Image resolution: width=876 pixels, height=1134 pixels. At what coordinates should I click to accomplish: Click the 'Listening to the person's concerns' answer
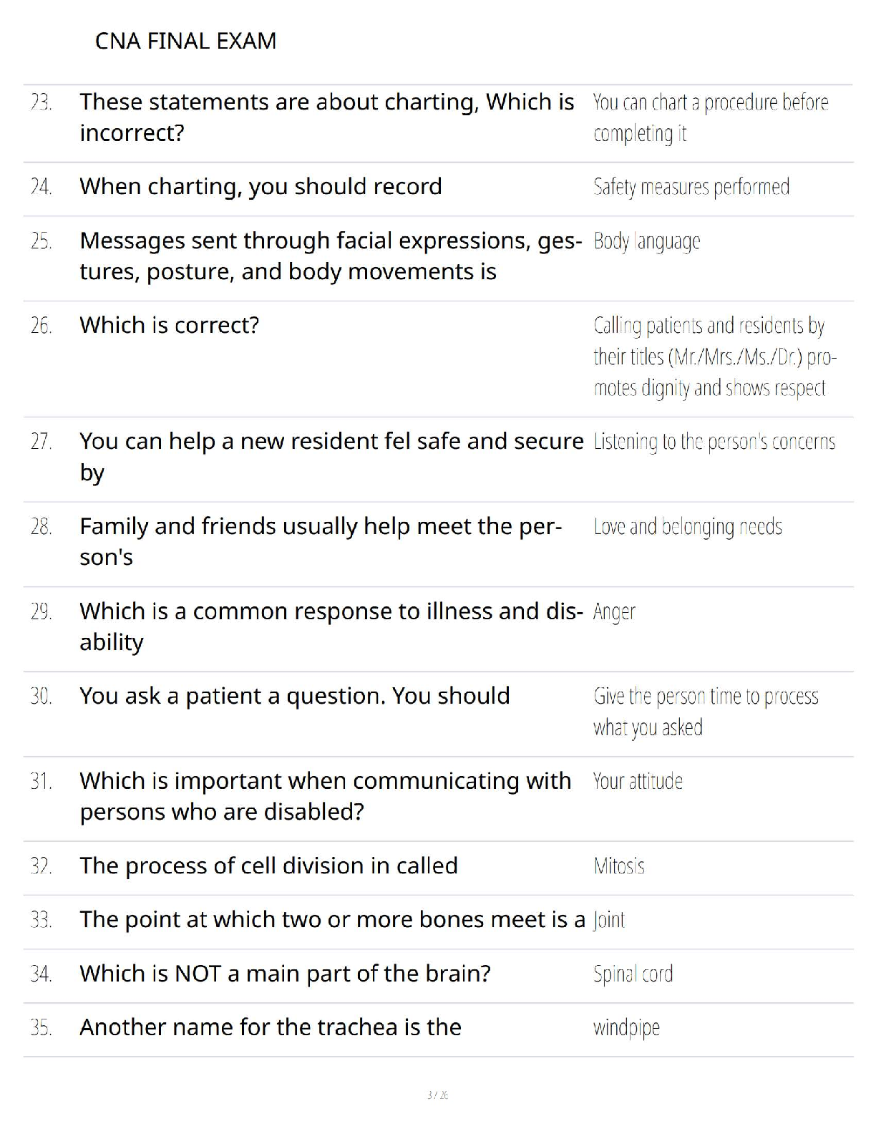(x=714, y=442)
